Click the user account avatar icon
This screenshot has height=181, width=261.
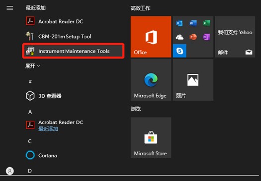(10, 171)
